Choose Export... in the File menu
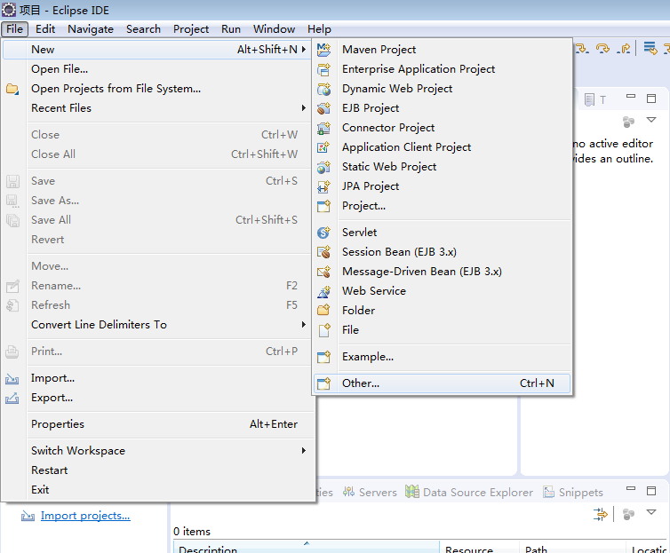This screenshot has height=553, width=670. [x=156, y=398]
